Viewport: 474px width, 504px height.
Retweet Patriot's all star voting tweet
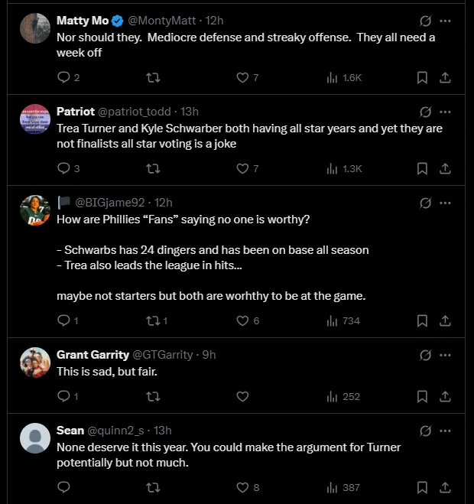coord(154,168)
